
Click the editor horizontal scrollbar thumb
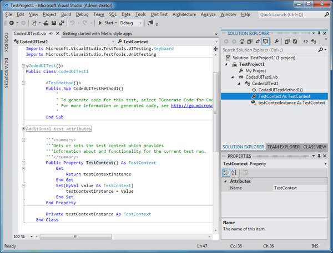pyautogui.click(x=75, y=237)
